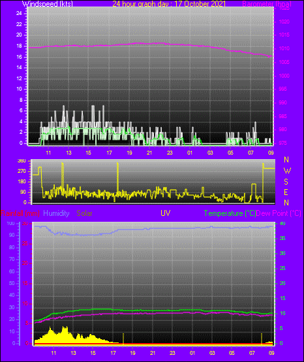Select the Humidity legend label

56,213
